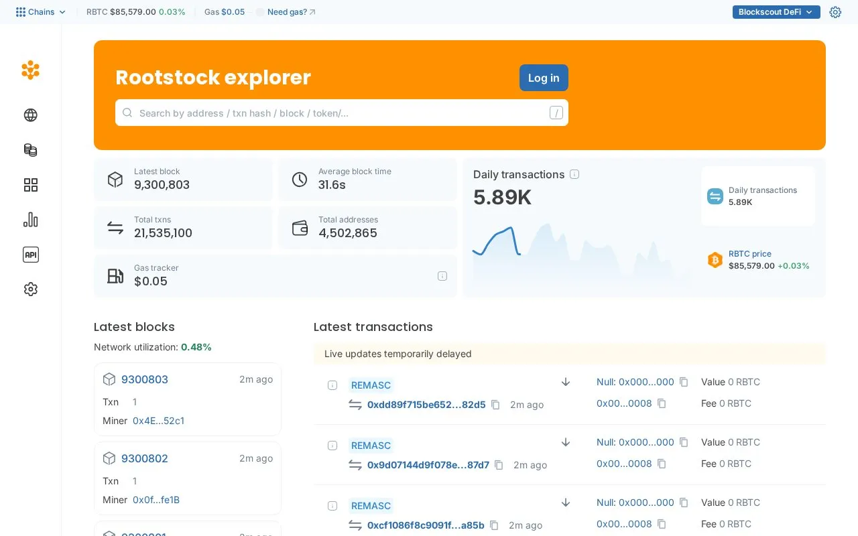Open the API sidebar icon
Screen dimensions: 858x536
(30, 255)
